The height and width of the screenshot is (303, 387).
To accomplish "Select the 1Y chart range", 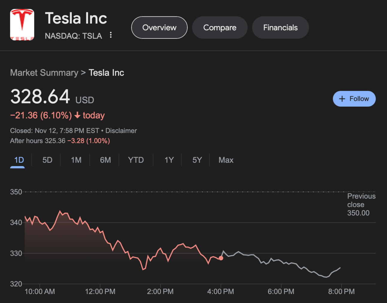I will tap(169, 160).
